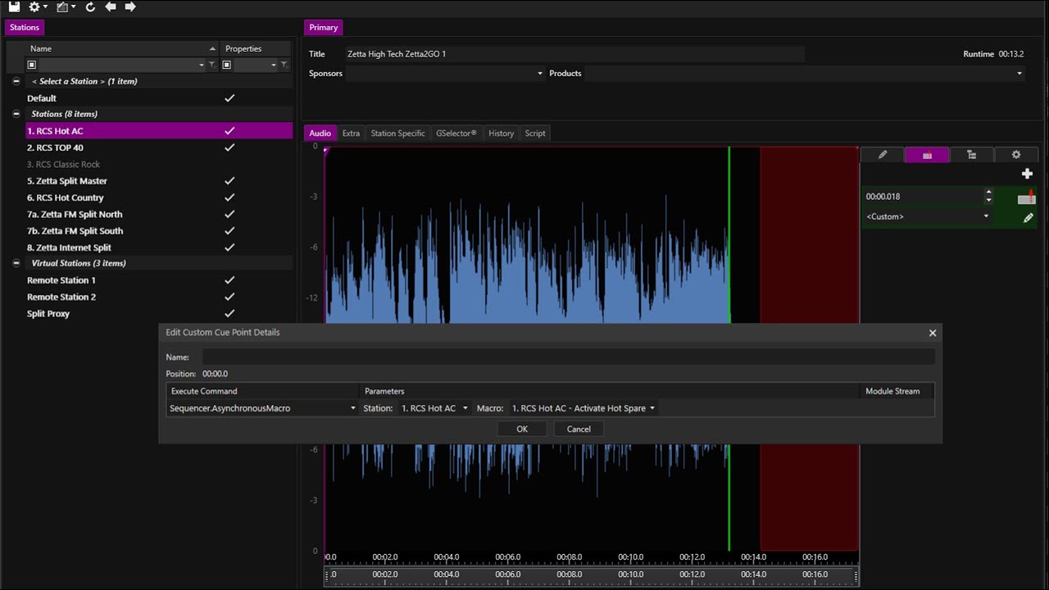Toggle the RCS Hot AC checkmark
Image resolution: width=1049 pixels, height=590 pixels.
pos(229,131)
